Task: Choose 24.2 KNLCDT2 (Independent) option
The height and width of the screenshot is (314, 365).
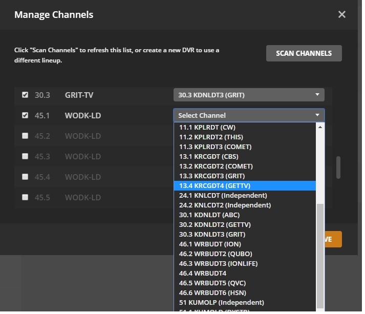Action: (x=245, y=205)
